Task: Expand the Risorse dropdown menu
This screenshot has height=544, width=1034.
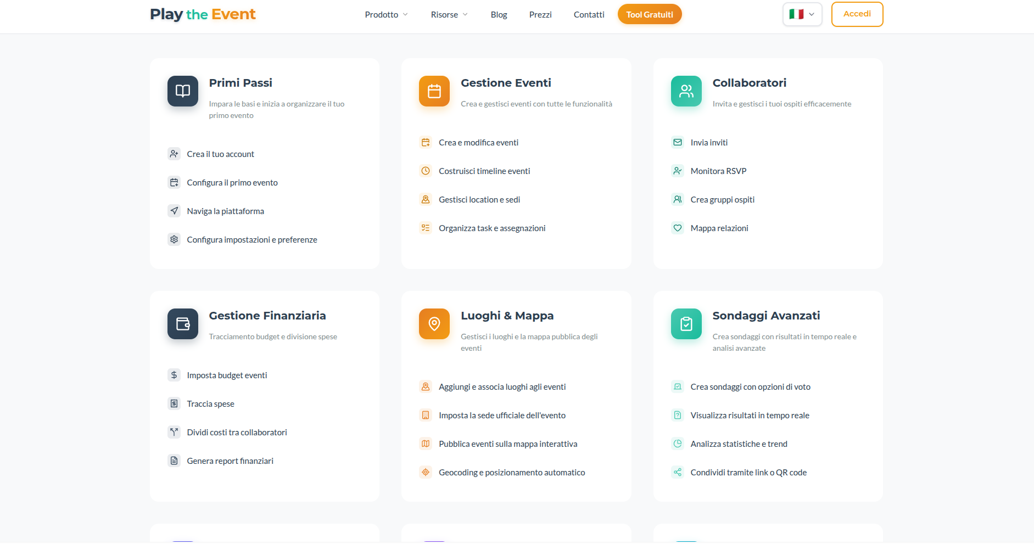Action: coord(449,14)
